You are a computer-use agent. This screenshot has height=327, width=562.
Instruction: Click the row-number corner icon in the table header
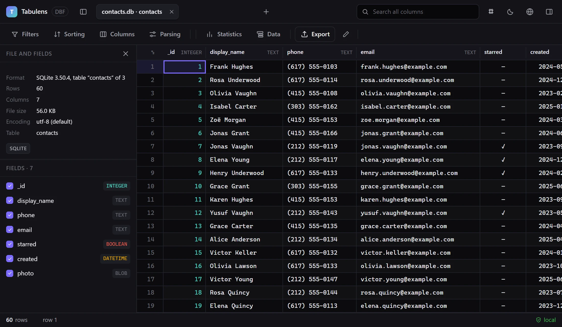tap(153, 52)
